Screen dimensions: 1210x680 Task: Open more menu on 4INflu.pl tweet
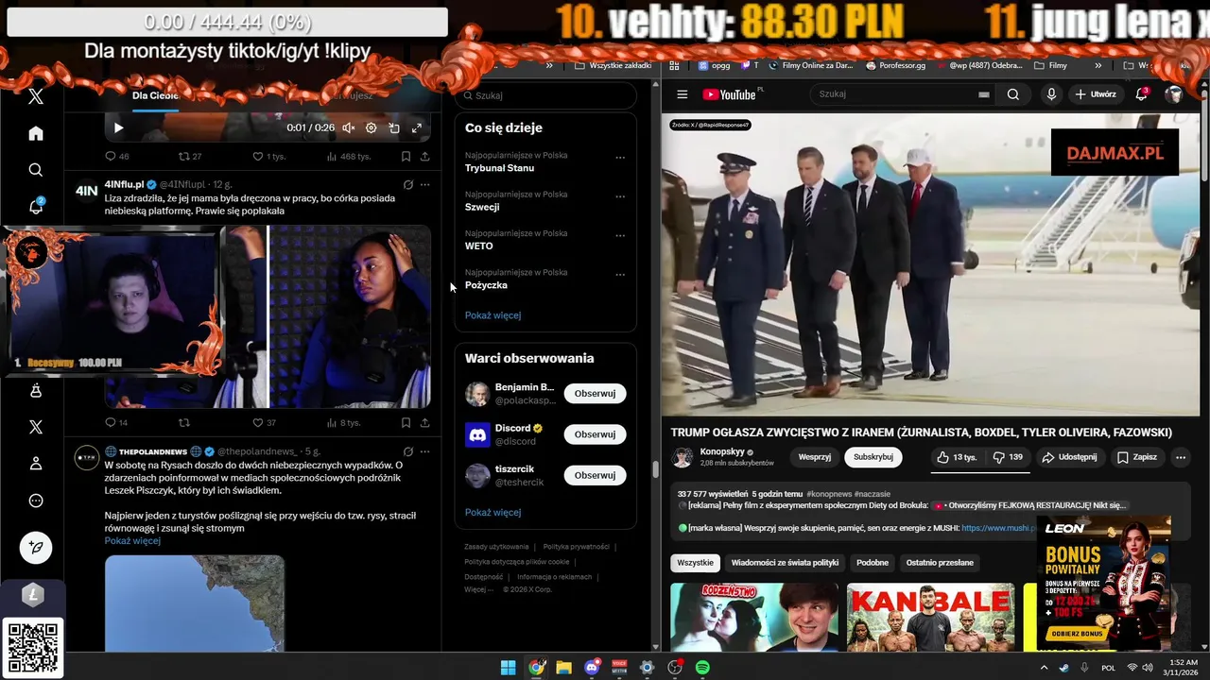(425, 184)
